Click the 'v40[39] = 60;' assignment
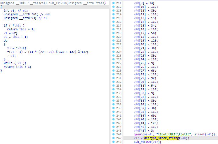218x144 pixels. click(145, 116)
